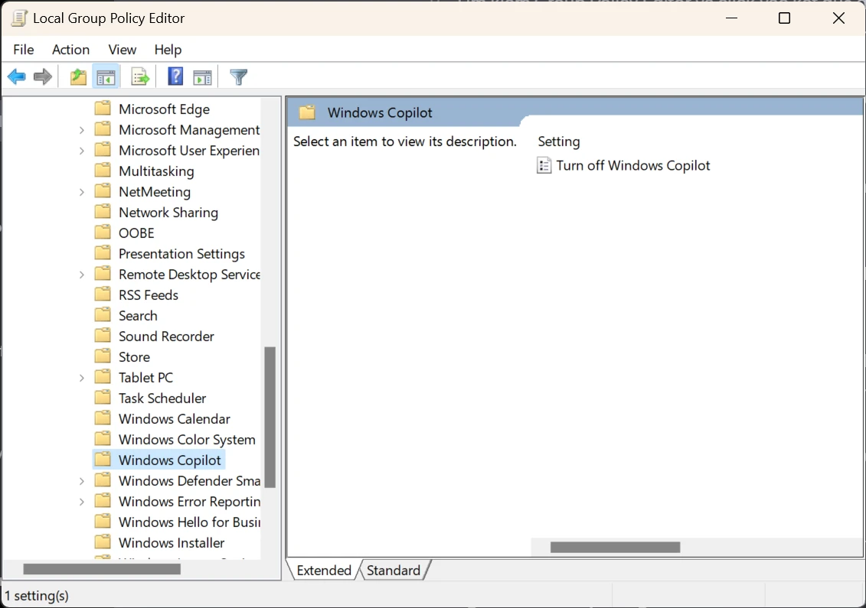Screen dimensions: 866x608
Task: Click the Back arrow toolbar icon
Action: [x=17, y=76]
